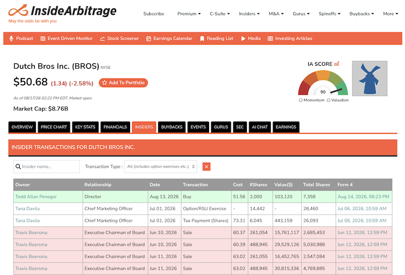
Task: Click the Earnings Calendar icon
Action: click(148, 38)
